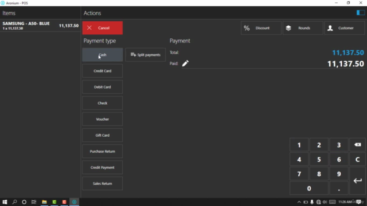Viewport: 367px width, 206px height.
Task: Open Windows taskbar search
Action: [x=14, y=202]
